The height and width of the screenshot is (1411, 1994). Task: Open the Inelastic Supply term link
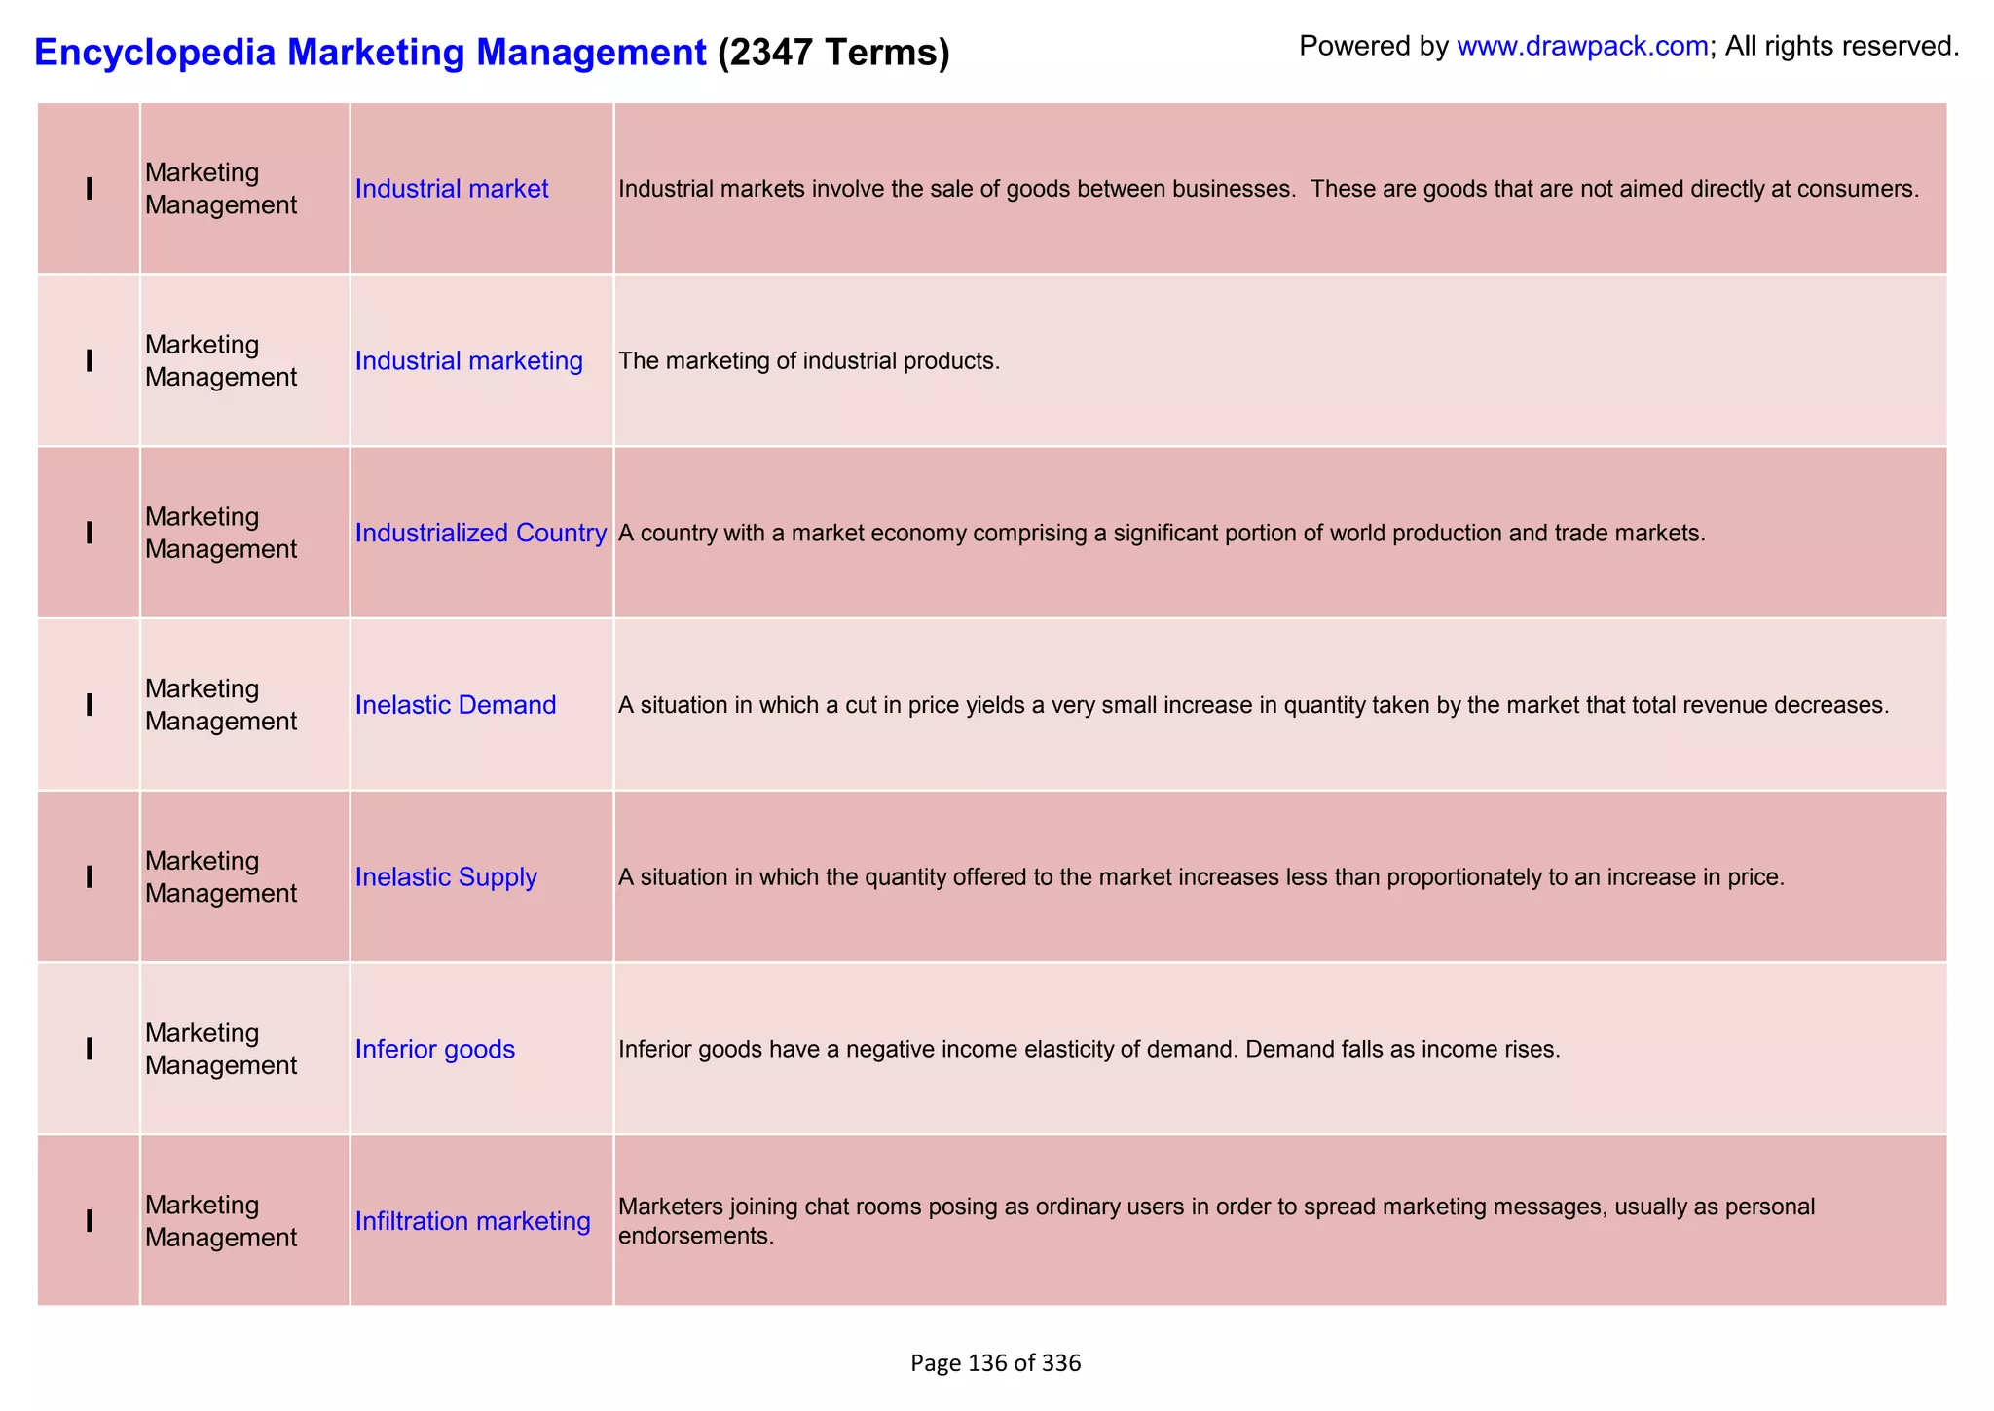[446, 877]
